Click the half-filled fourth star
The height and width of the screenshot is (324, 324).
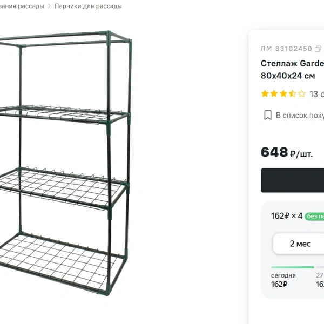pyautogui.click(x=292, y=93)
